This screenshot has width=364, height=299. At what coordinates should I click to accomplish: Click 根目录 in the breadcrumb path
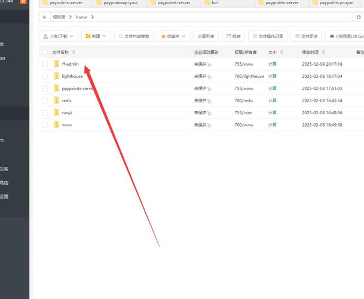[x=59, y=17]
